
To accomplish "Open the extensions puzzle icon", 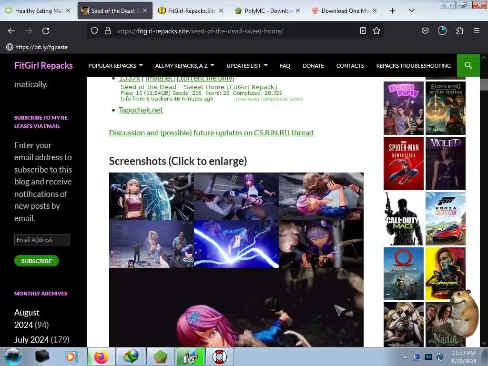I will (459, 30).
